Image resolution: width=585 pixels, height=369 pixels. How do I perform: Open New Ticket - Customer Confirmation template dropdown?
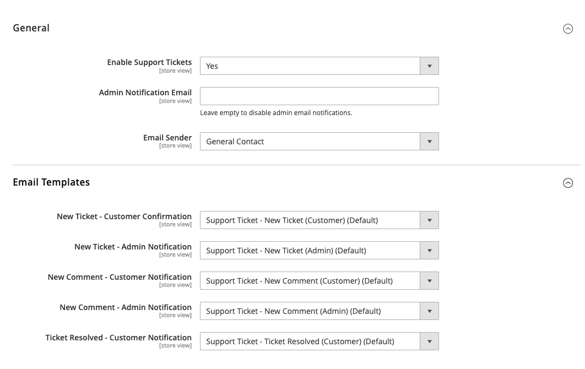point(319,220)
